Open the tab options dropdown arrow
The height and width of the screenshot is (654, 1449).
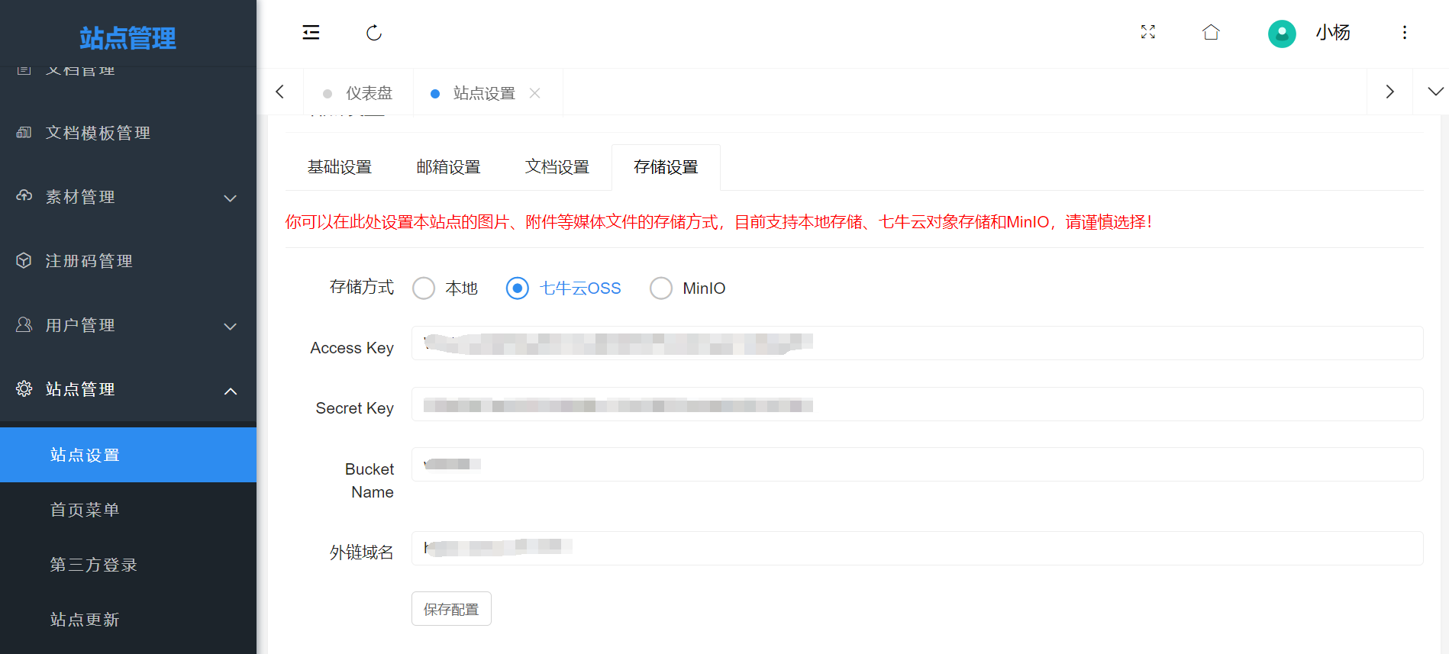(x=1435, y=92)
